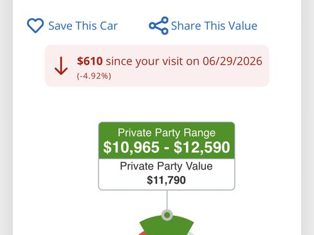Open the Share This Value link
This screenshot has height=235, width=314.
(214, 26)
